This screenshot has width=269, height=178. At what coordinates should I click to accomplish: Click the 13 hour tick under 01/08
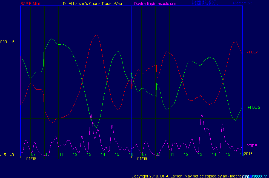click(x=89, y=154)
